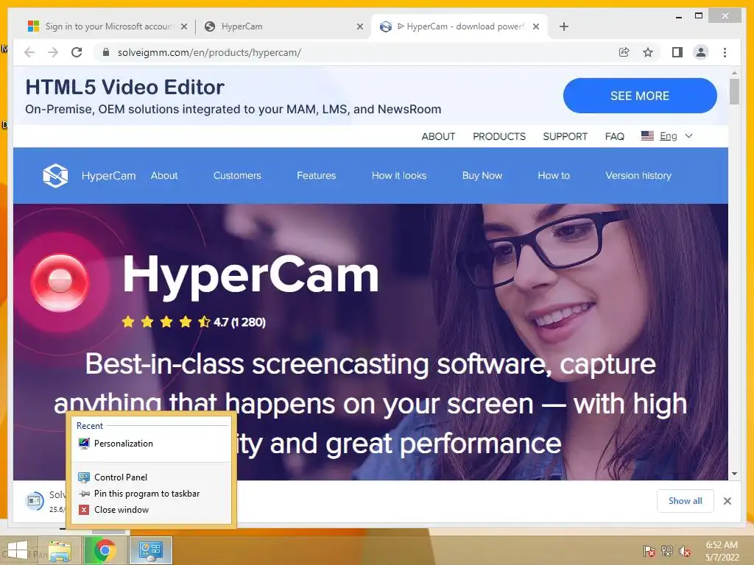Click the browser forward arrow
Image resolution: width=754 pixels, height=565 pixels.
coord(53,52)
